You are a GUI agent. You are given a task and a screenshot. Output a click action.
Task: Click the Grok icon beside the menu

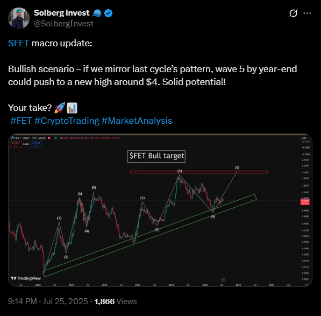(293, 13)
